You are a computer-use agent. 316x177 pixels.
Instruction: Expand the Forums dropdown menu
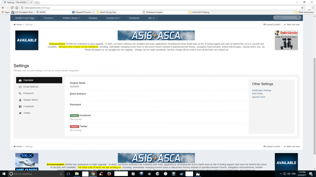pyautogui.click(x=49, y=18)
